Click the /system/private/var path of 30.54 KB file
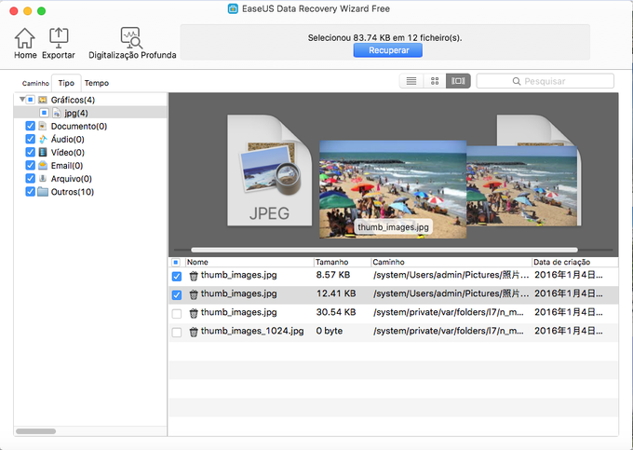 tap(449, 312)
